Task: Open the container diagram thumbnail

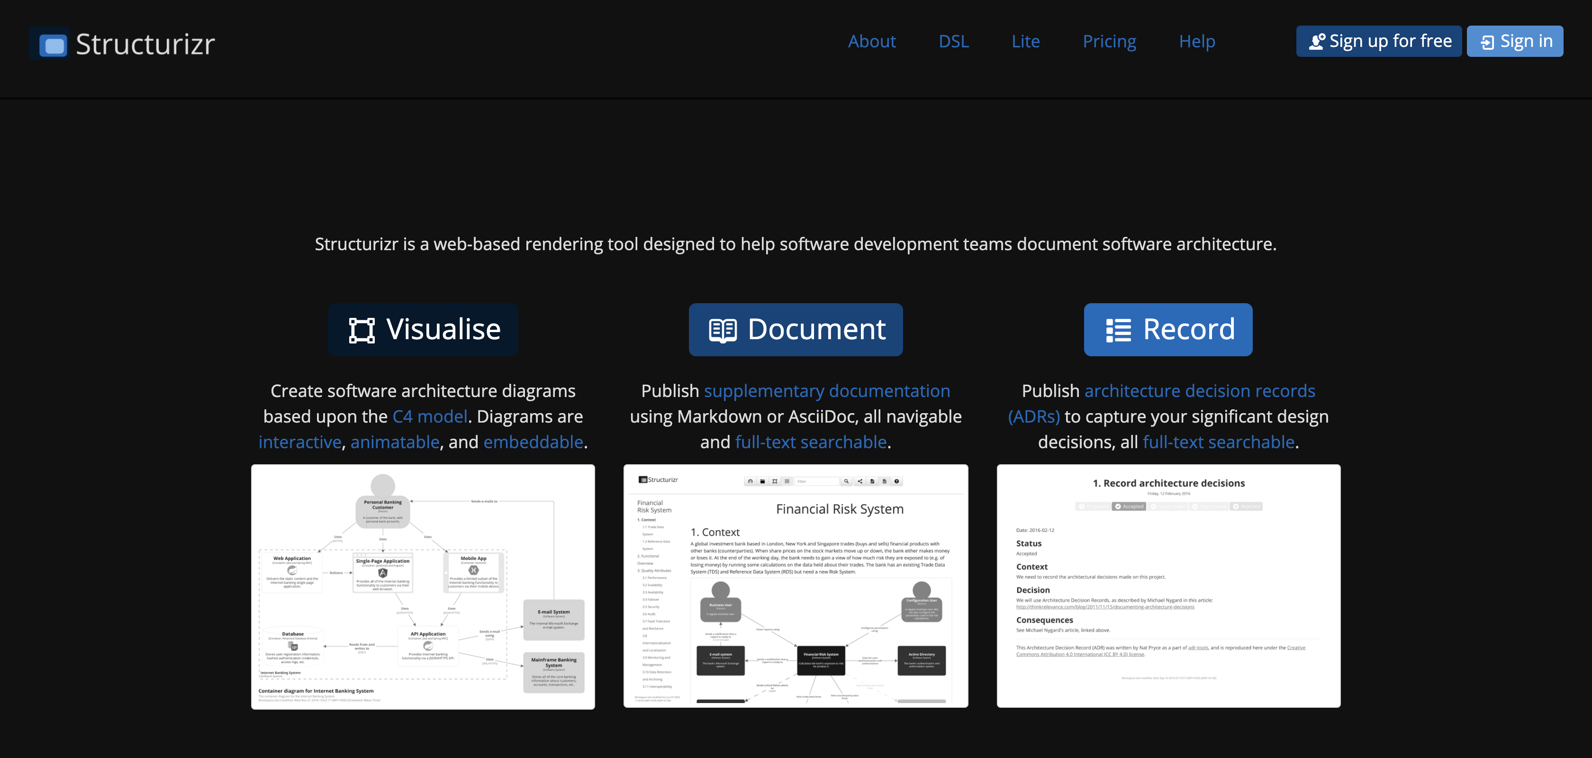Action: point(423,587)
